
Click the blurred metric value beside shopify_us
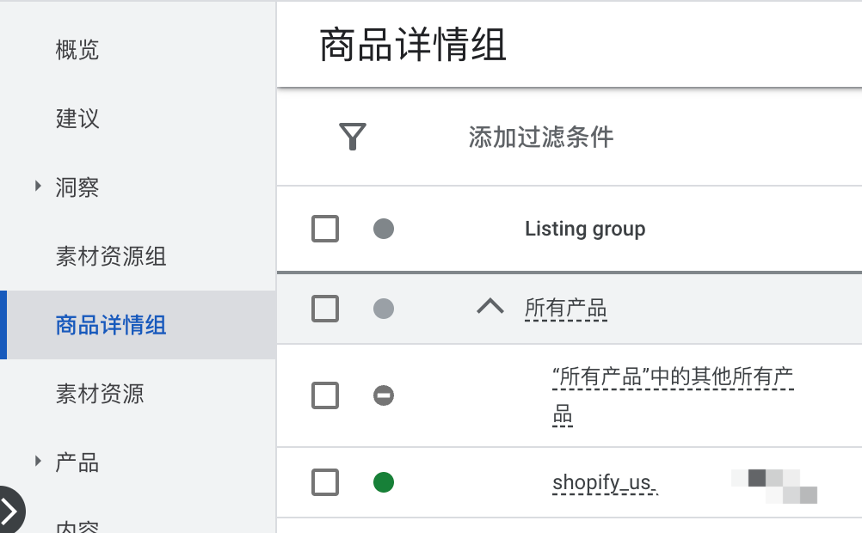pyautogui.click(x=773, y=482)
